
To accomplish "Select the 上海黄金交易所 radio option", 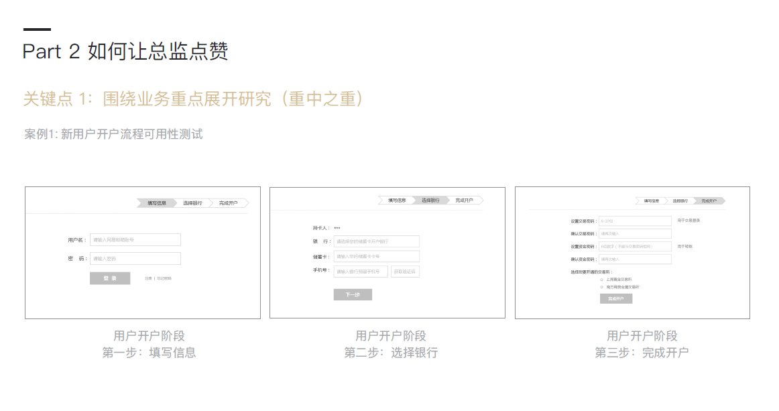I will tap(602, 280).
